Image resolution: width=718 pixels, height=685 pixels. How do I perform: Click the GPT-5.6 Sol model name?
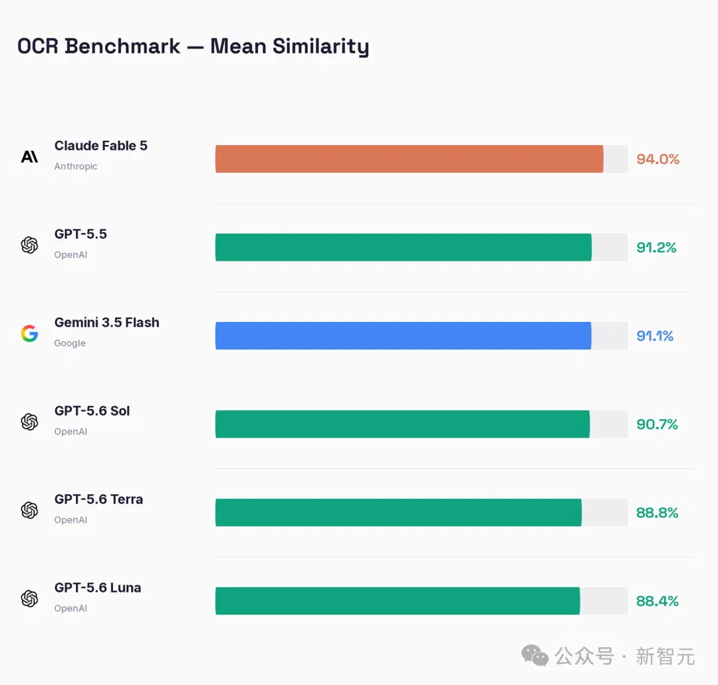coord(92,411)
